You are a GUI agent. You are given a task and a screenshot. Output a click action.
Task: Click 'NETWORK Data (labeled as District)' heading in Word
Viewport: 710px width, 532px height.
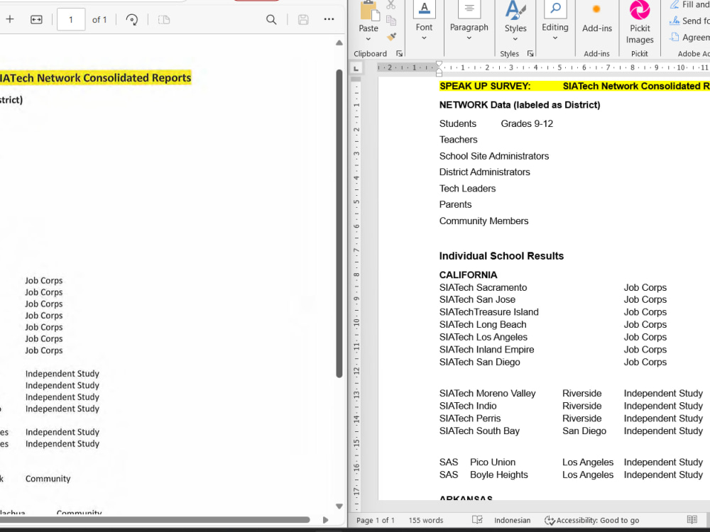[520, 105]
